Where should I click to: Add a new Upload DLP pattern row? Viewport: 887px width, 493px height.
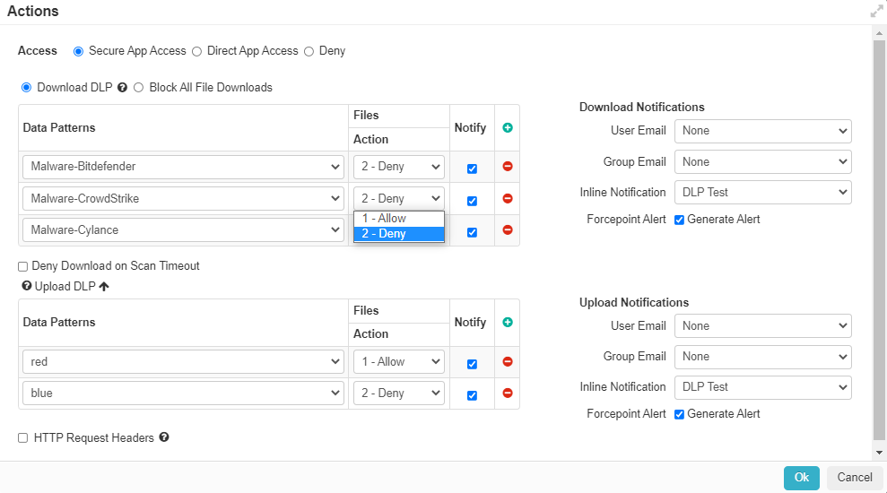pyautogui.click(x=508, y=323)
